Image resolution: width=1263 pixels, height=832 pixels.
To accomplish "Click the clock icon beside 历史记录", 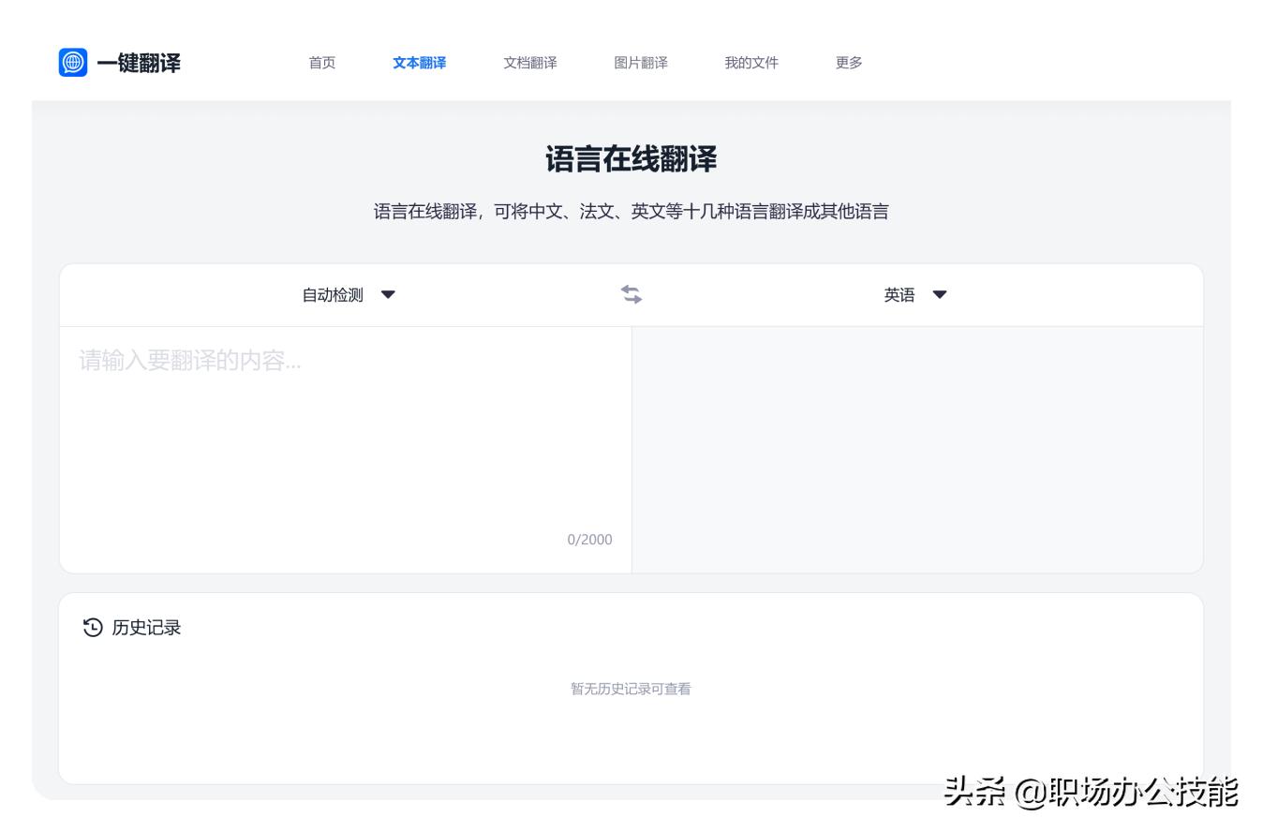I will pos(91,628).
